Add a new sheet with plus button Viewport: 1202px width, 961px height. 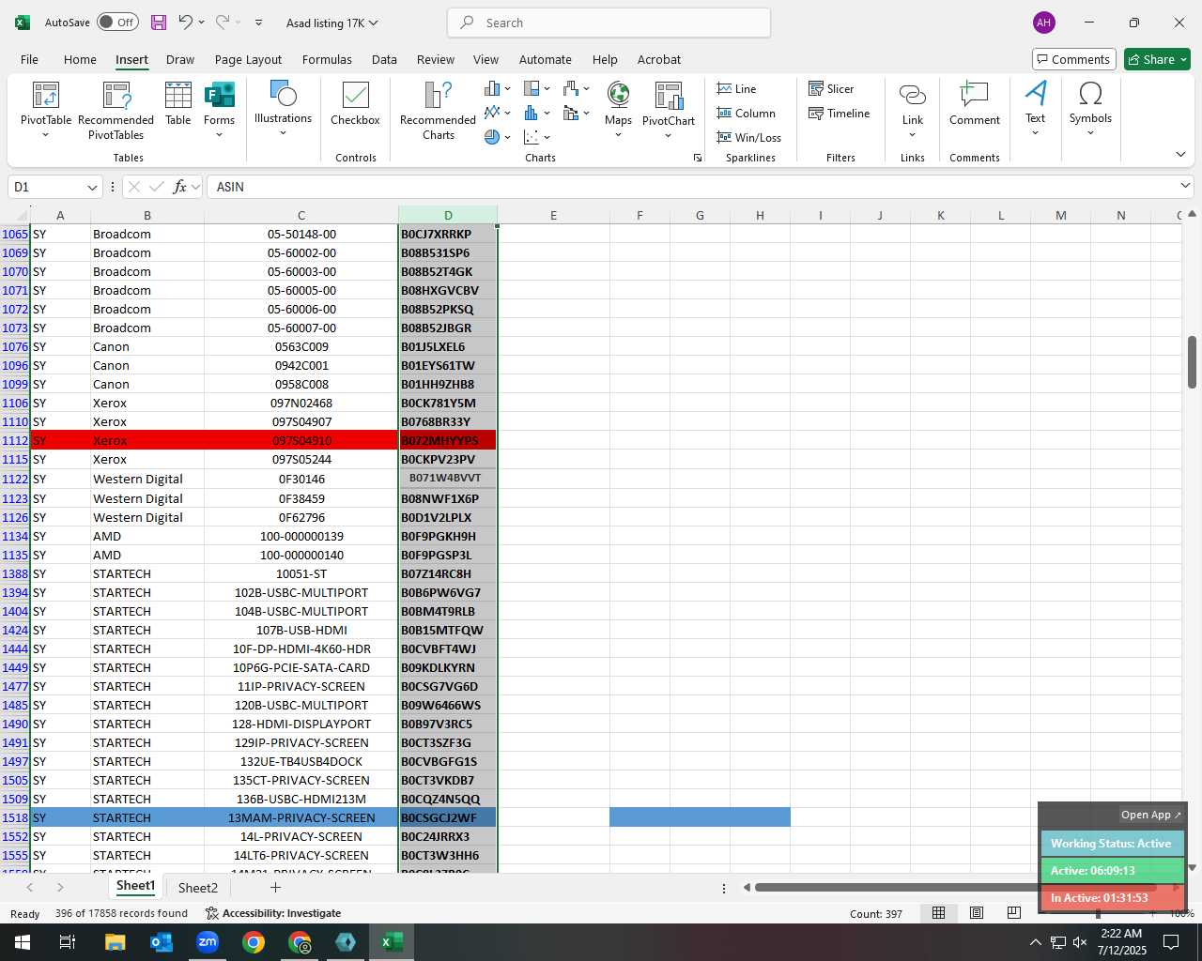tap(275, 887)
